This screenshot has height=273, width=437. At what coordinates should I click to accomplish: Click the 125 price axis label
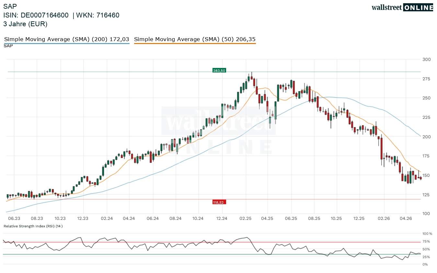click(427, 195)
